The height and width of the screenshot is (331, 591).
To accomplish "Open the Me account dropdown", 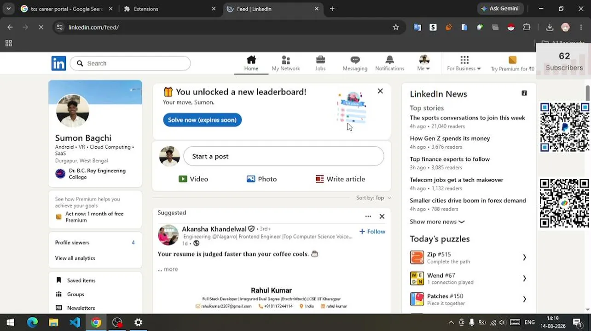I will (x=424, y=63).
